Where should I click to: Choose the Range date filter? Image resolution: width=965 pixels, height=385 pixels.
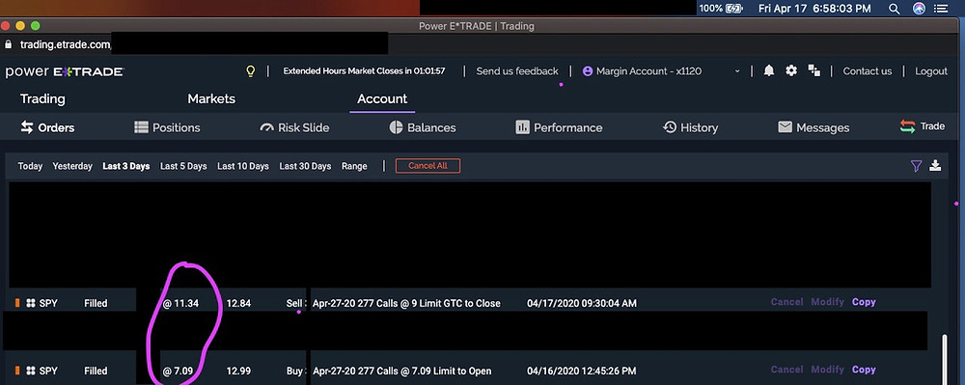[354, 166]
